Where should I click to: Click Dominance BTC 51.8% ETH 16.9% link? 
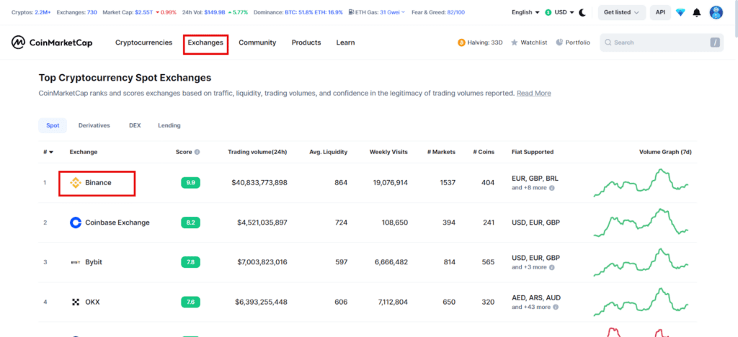(x=298, y=12)
